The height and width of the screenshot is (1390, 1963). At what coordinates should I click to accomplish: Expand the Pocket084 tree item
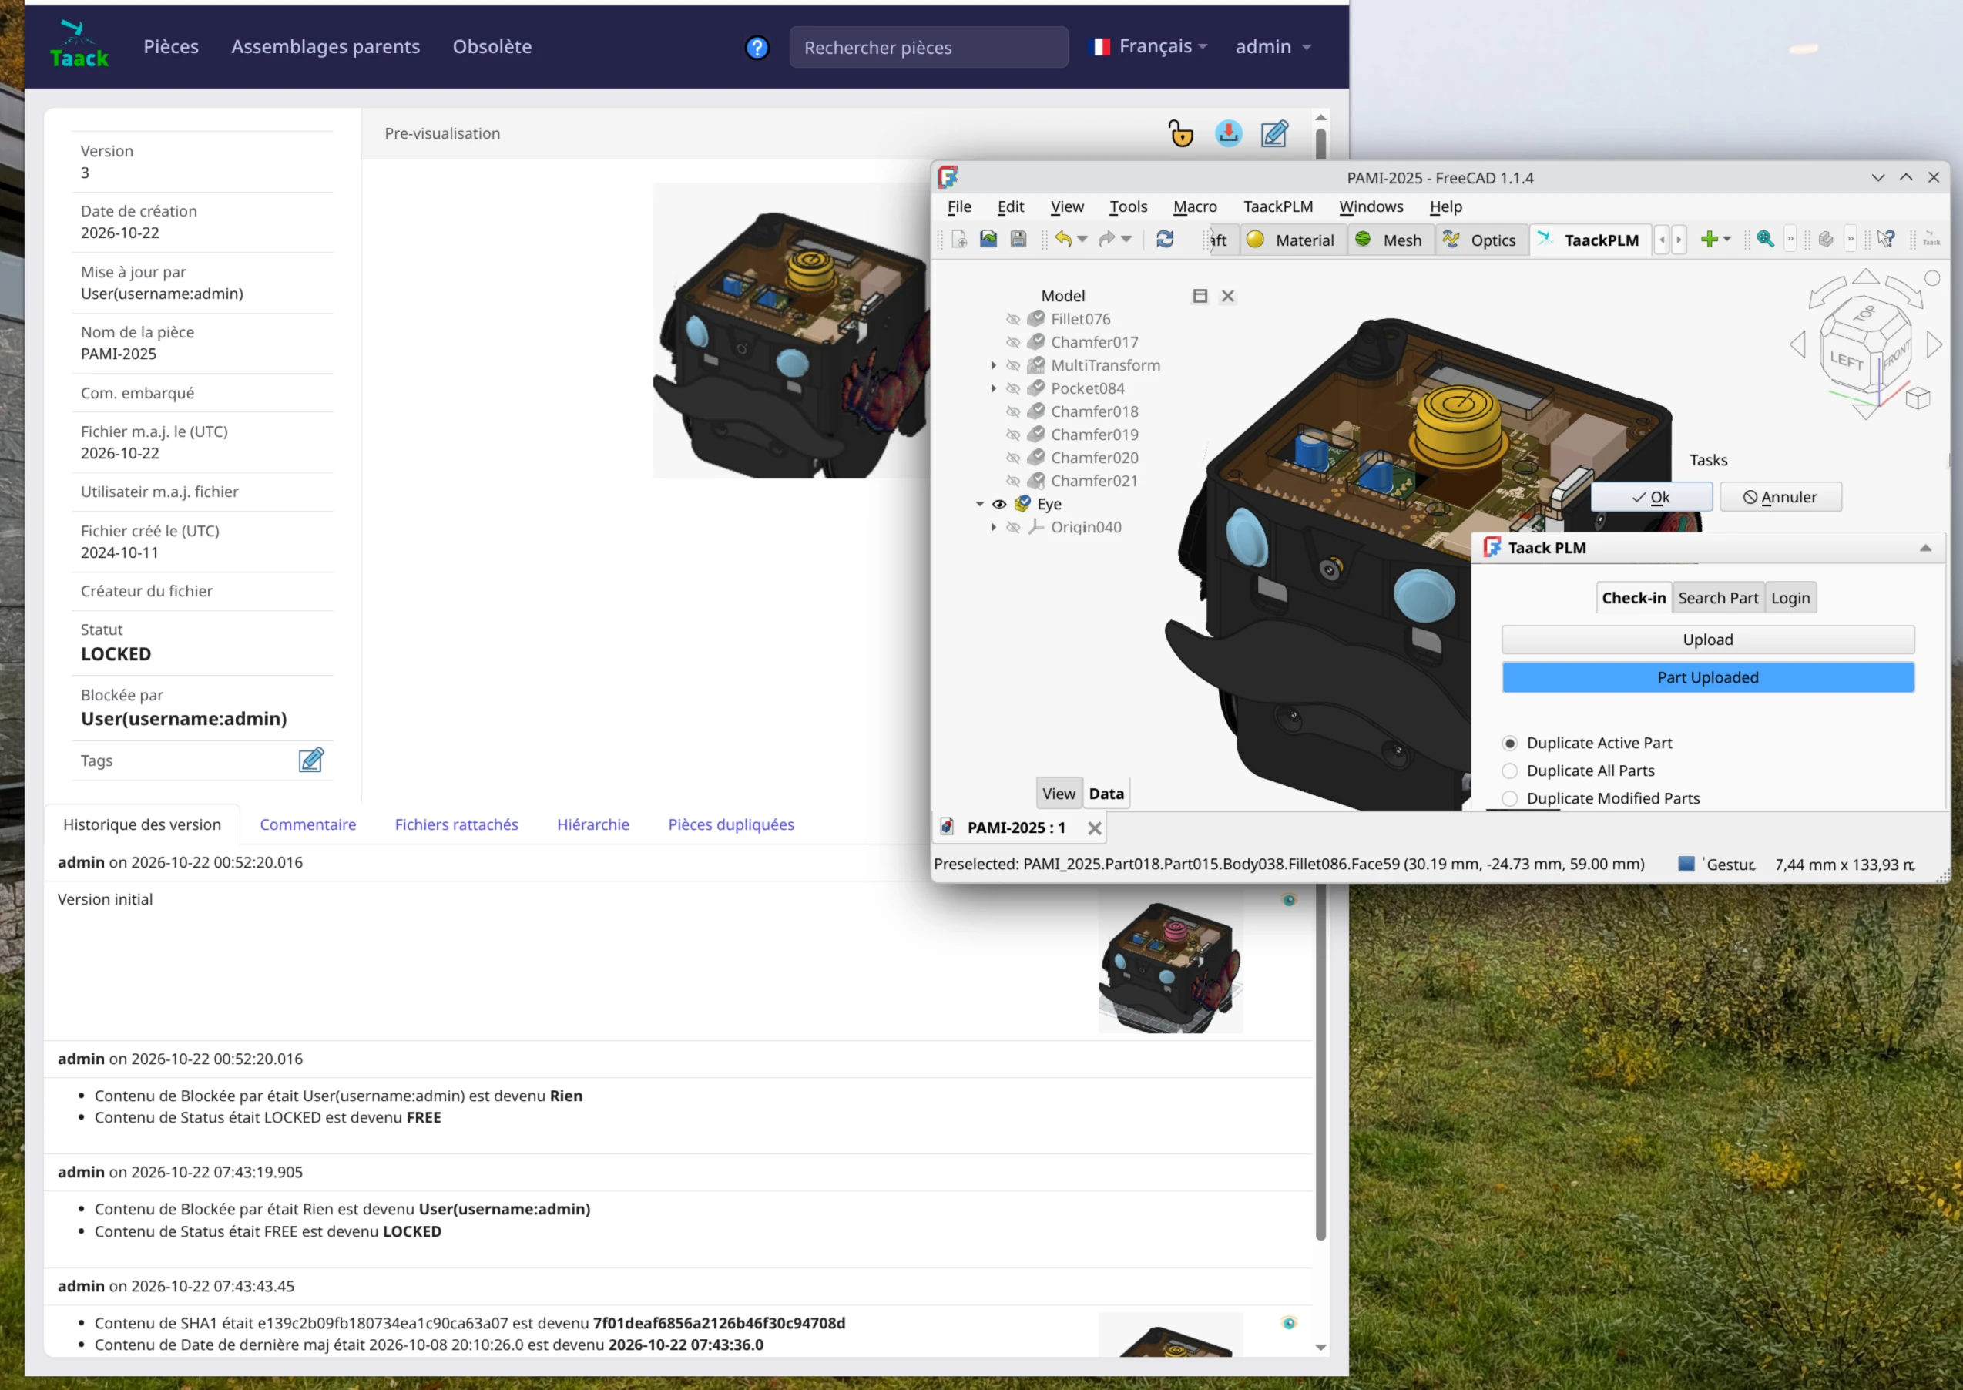coord(994,388)
